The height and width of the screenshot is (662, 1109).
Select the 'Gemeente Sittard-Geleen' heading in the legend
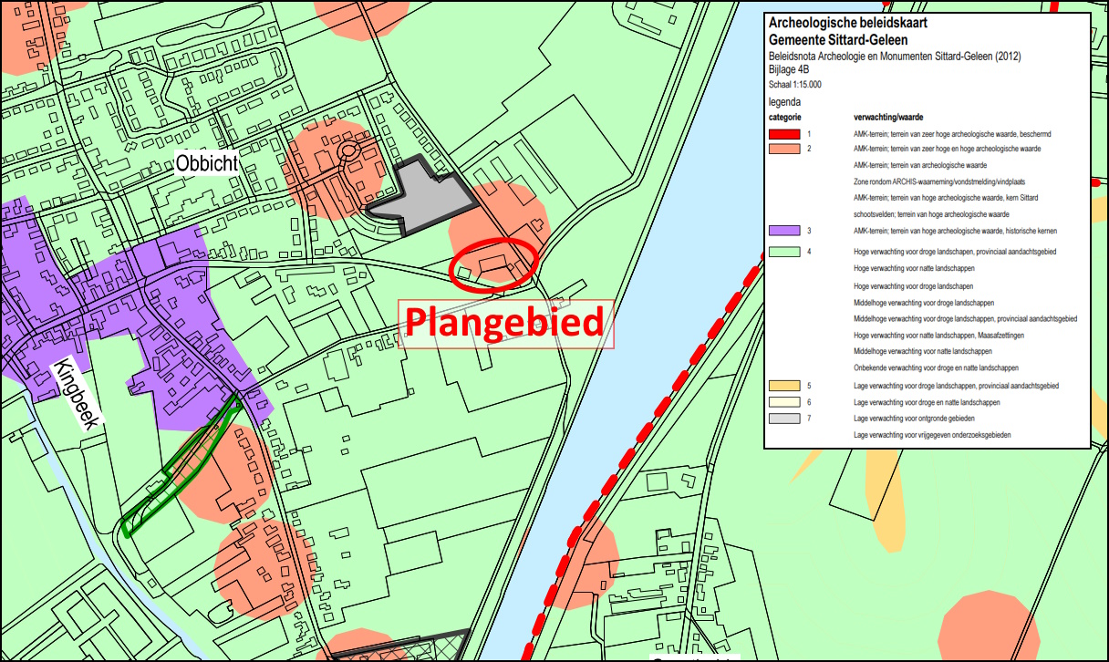coord(838,40)
